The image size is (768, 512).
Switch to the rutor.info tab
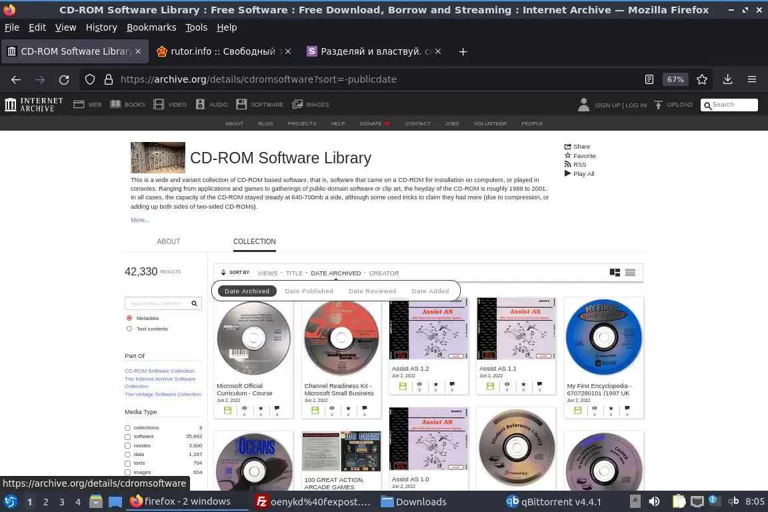[223, 51]
